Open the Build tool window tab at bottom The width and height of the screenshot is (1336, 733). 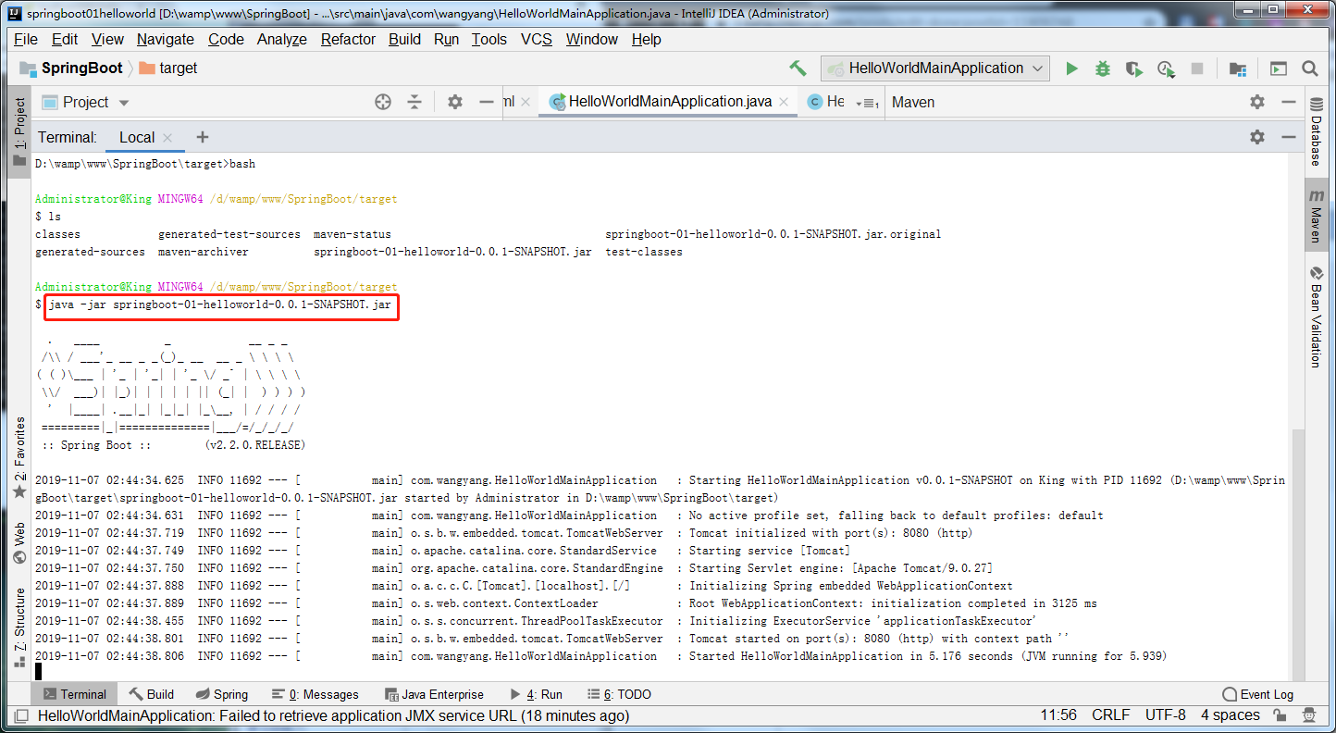tap(152, 694)
